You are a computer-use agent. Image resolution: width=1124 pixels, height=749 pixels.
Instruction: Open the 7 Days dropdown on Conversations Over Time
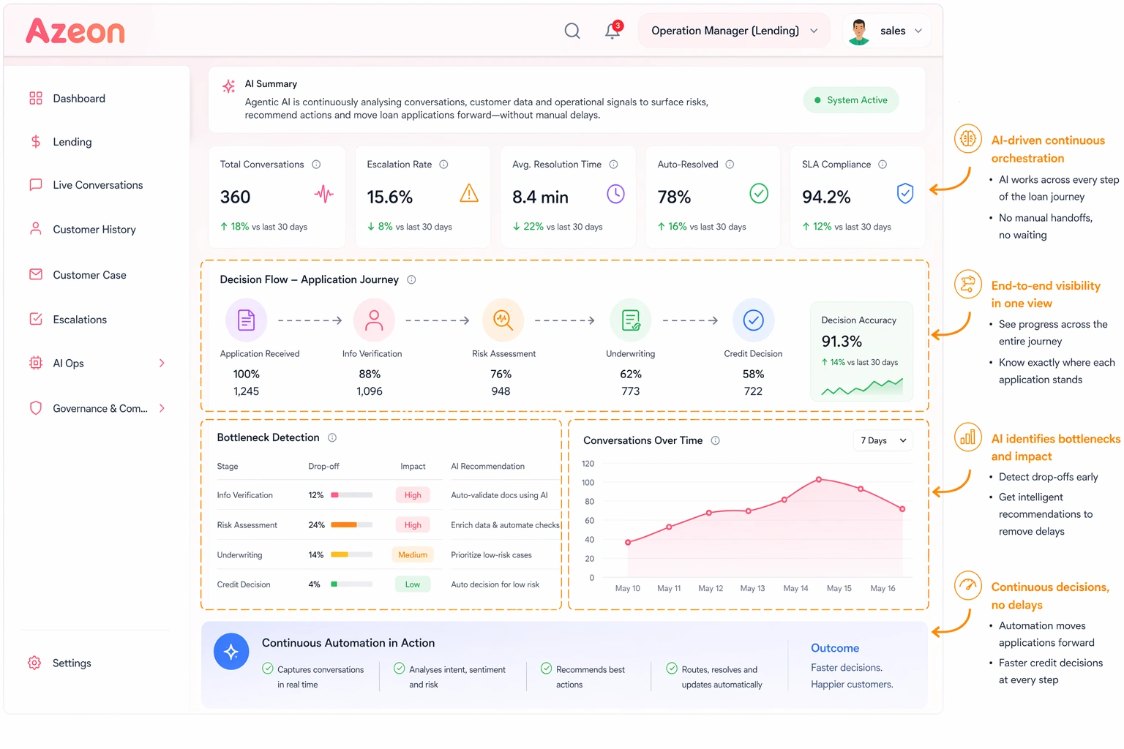pyautogui.click(x=883, y=440)
